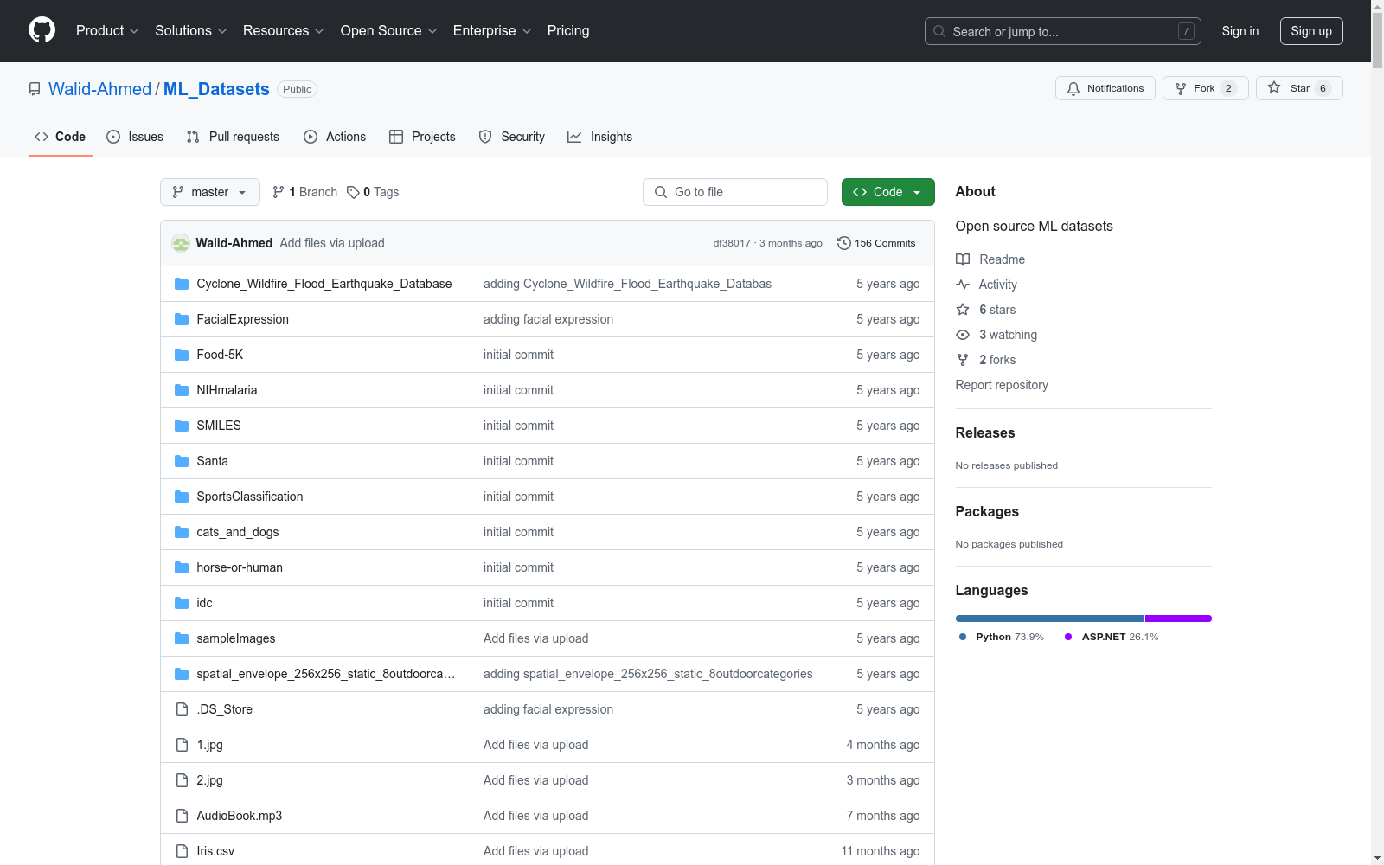Open the green Code dropdown
Screen dimensions: 1384x865
[887, 192]
